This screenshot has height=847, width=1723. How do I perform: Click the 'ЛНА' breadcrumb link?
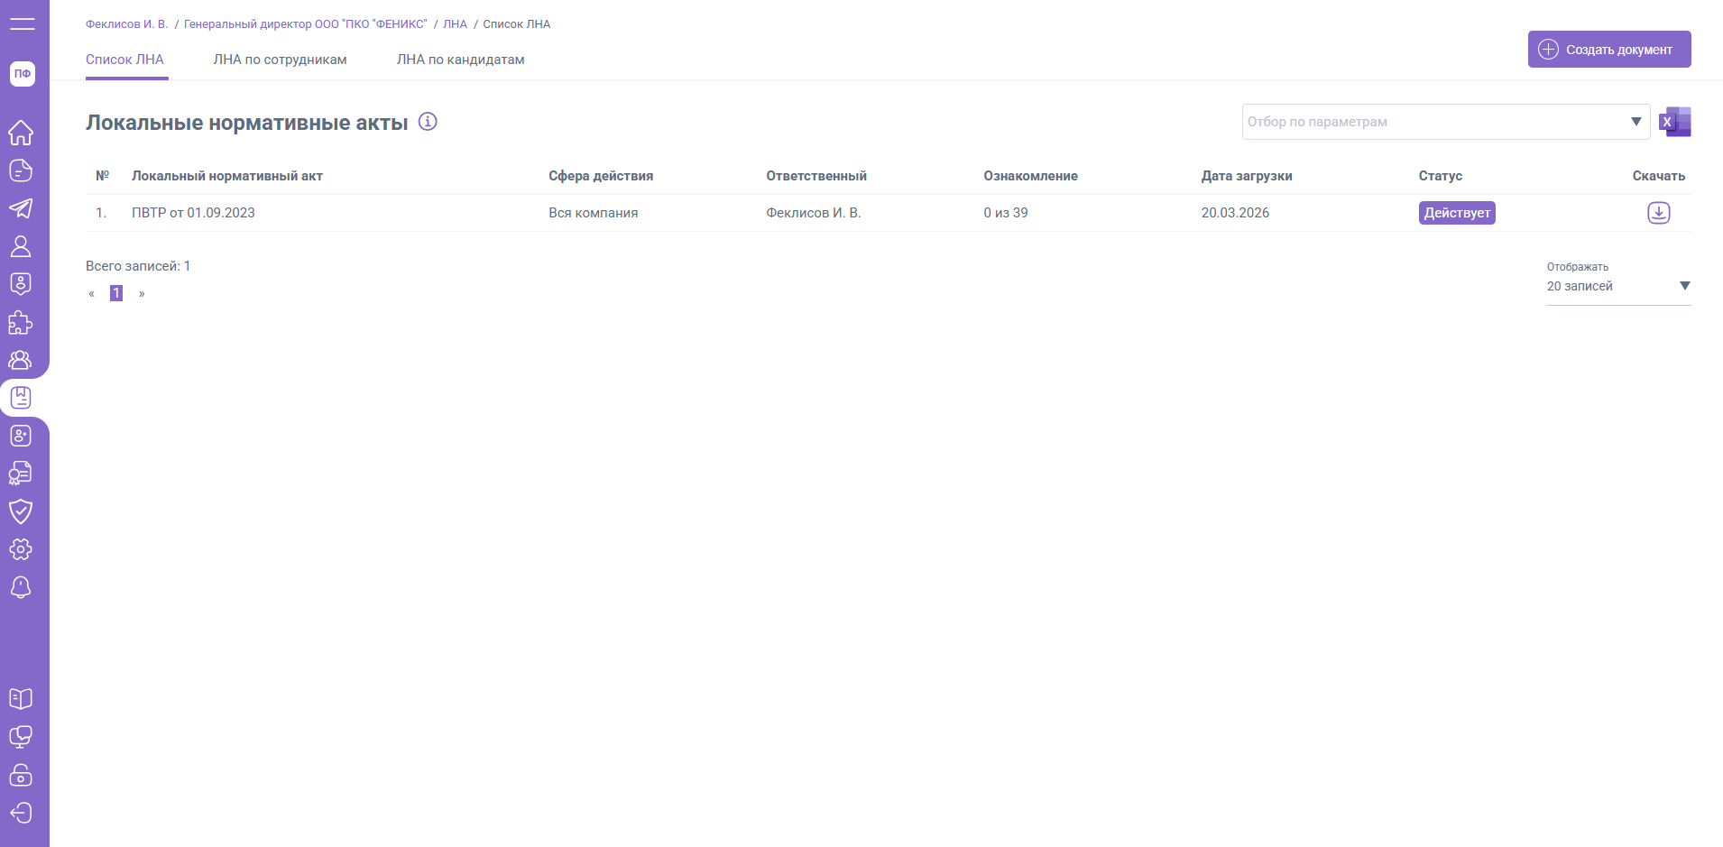[455, 24]
